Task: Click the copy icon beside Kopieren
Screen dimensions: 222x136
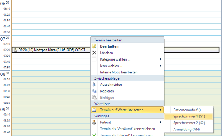Action: coord(94,91)
